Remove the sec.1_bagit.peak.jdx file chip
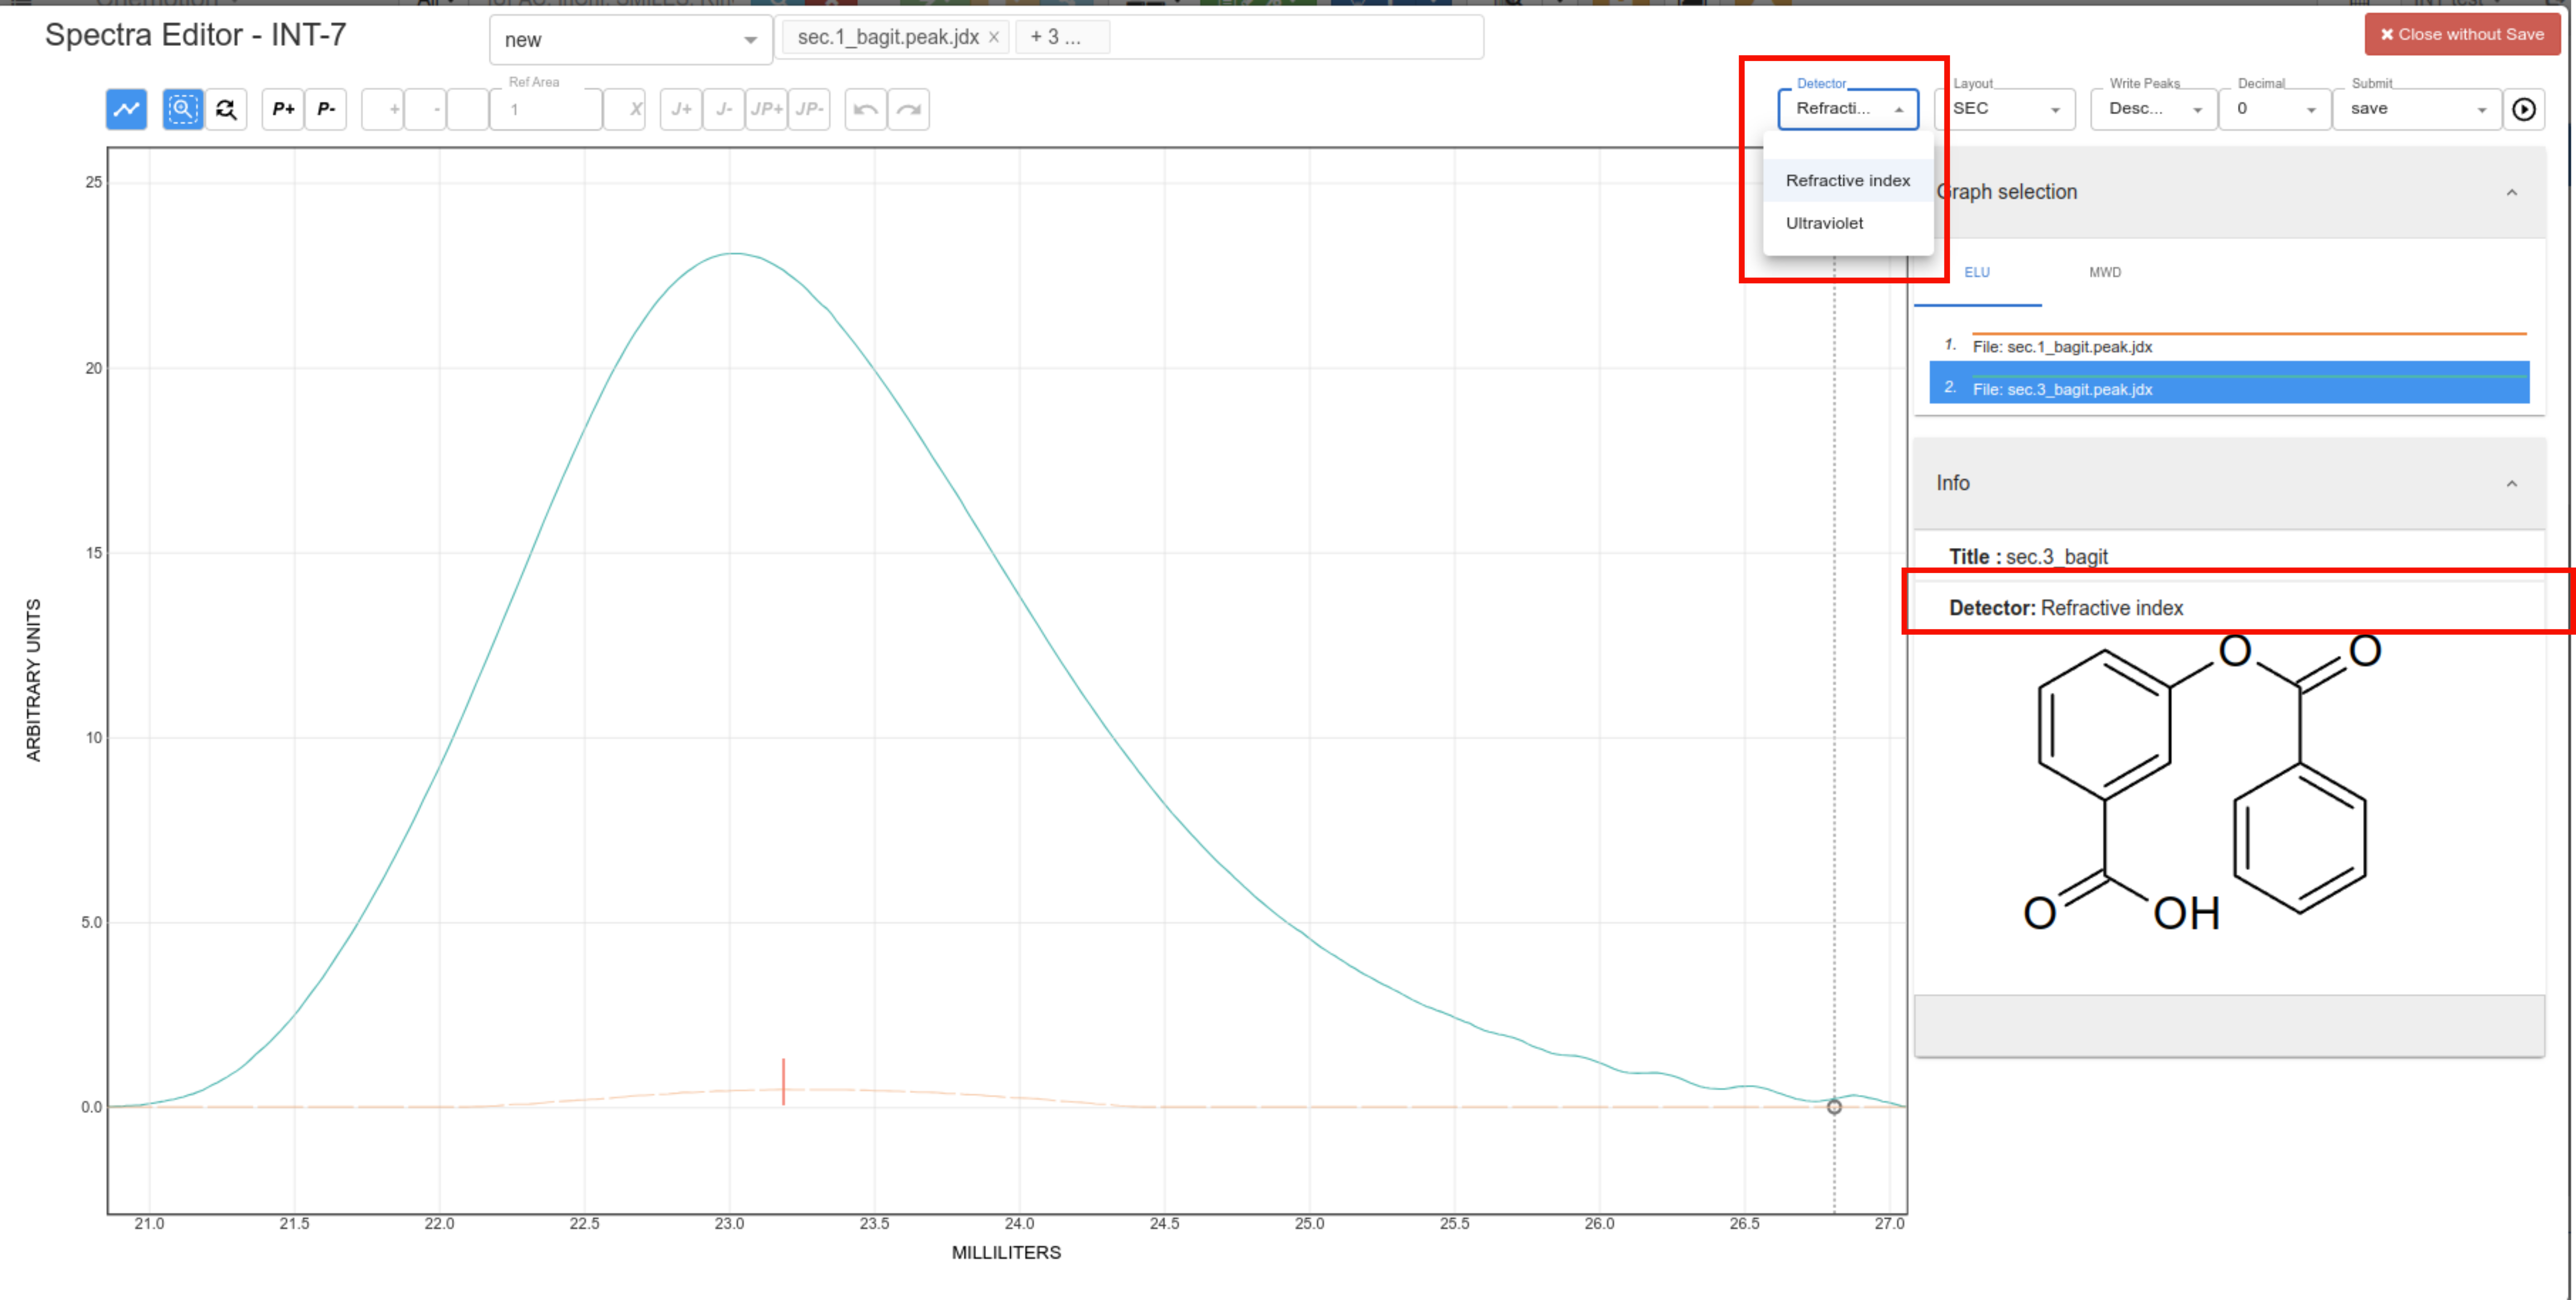 pyautogui.click(x=994, y=37)
